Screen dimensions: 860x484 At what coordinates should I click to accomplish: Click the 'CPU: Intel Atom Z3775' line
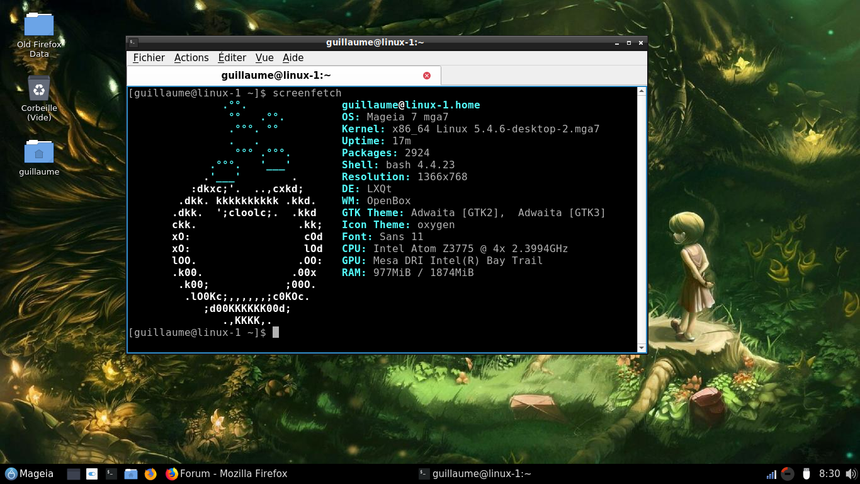tap(455, 249)
